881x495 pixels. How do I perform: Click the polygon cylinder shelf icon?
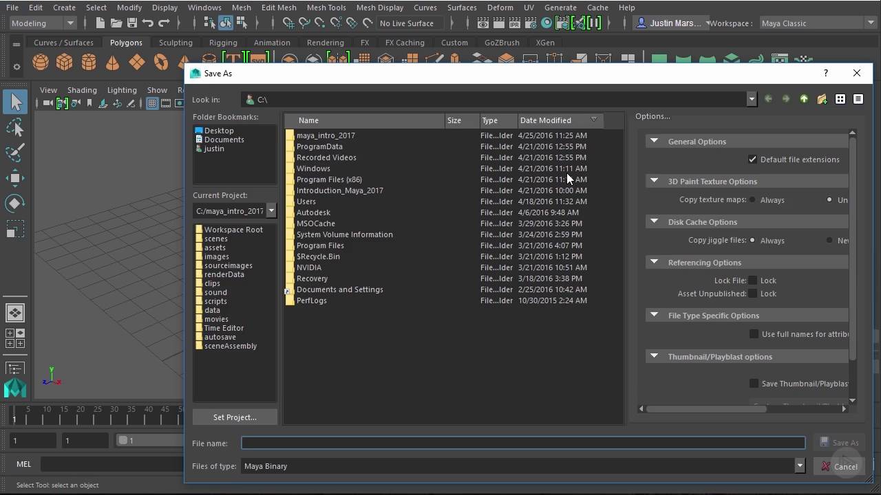(x=89, y=63)
